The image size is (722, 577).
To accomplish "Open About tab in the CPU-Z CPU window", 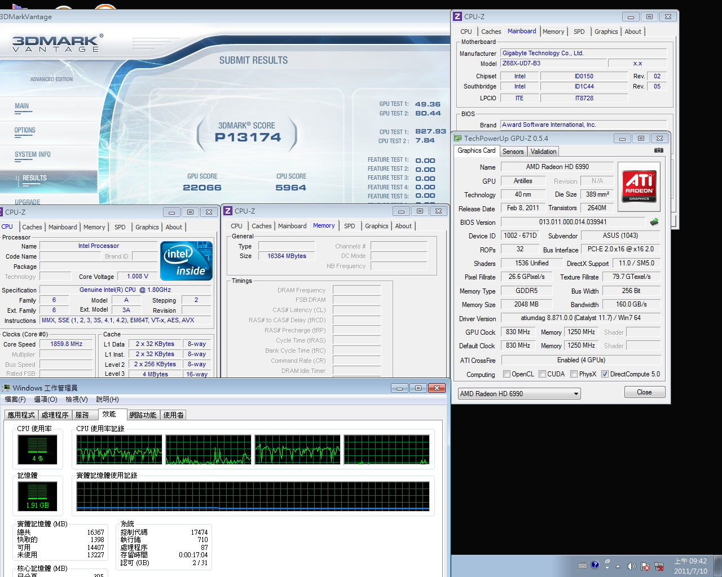I will point(174,227).
